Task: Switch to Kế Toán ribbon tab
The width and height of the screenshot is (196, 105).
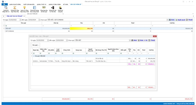Action: click(x=65, y=4)
